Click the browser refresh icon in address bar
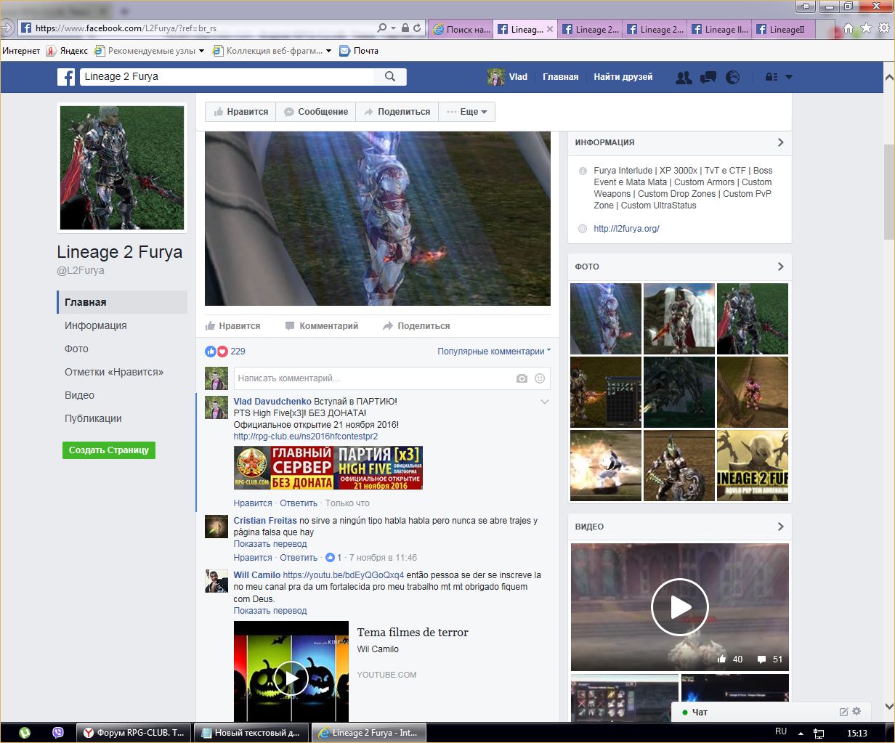 click(x=417, y=28)
